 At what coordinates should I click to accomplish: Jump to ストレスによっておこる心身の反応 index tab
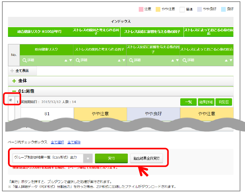(x=208, y=32)
